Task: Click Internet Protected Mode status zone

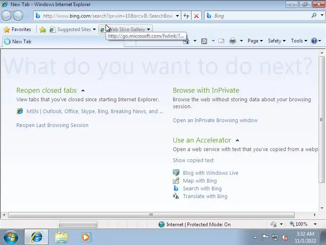Action: pos(194,224)
